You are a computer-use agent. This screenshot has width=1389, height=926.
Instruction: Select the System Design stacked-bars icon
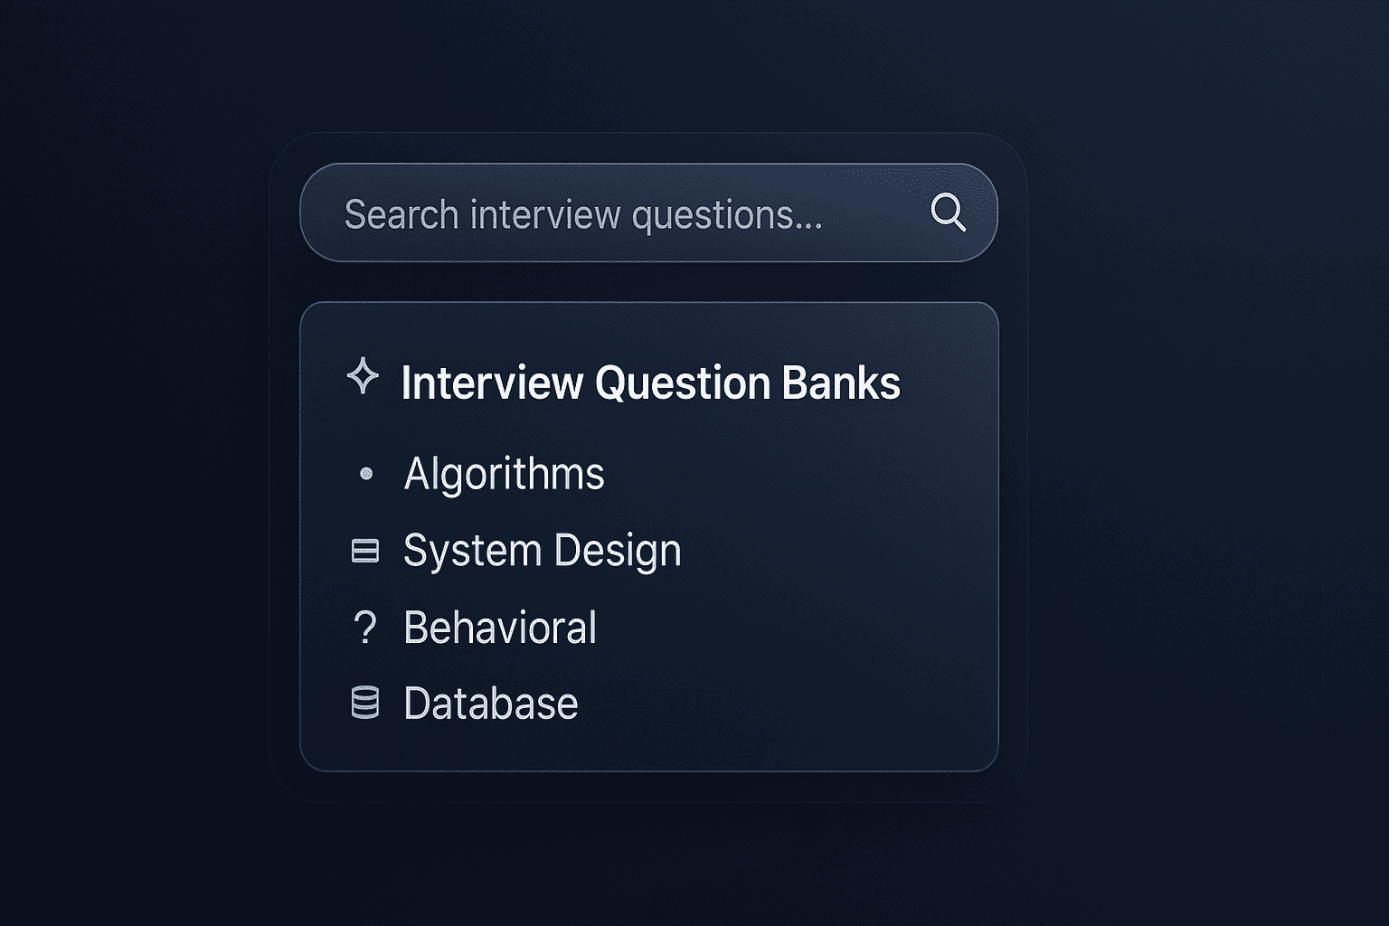365,551
